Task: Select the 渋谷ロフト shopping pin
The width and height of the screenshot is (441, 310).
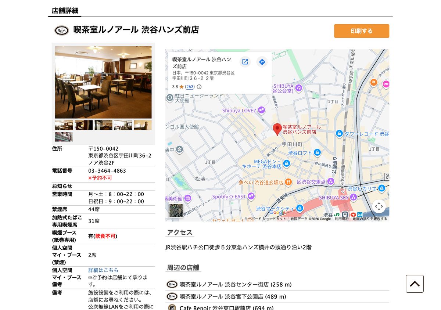Action: tap(318, 152)
